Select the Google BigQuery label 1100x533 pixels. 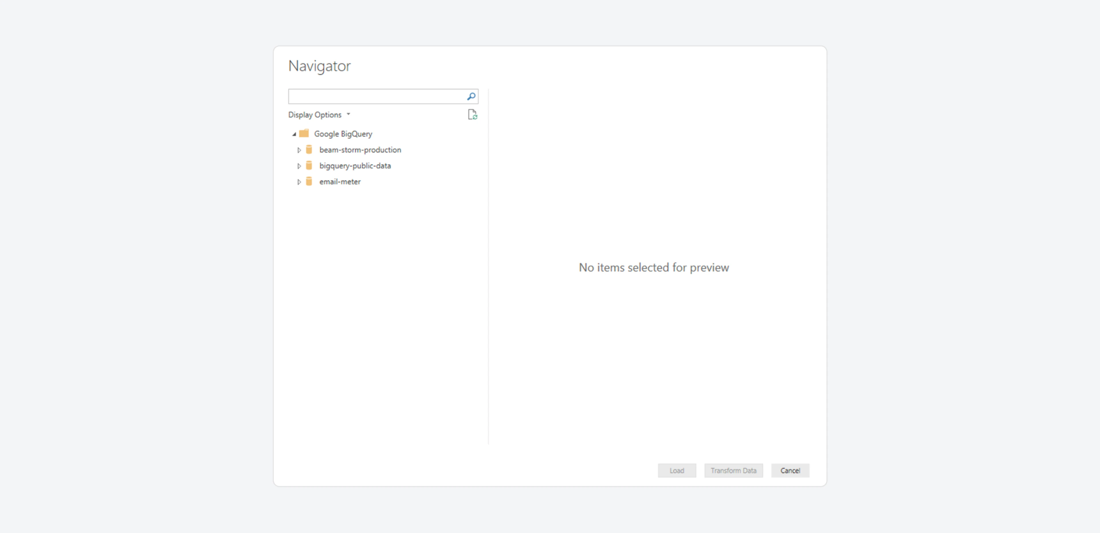(x=343, y=134)
